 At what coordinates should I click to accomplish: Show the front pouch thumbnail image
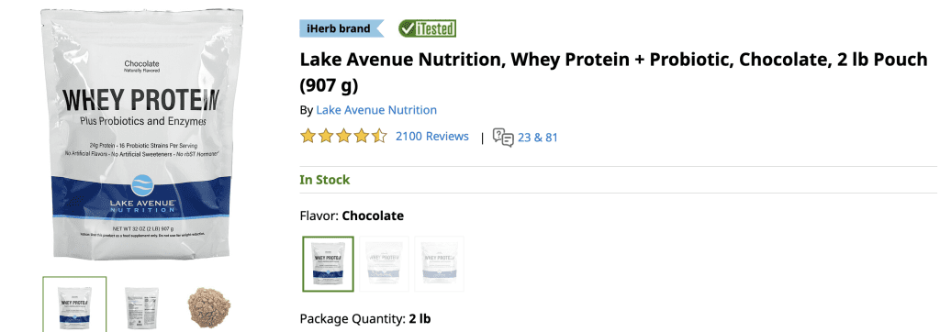[x=74, y=304]
